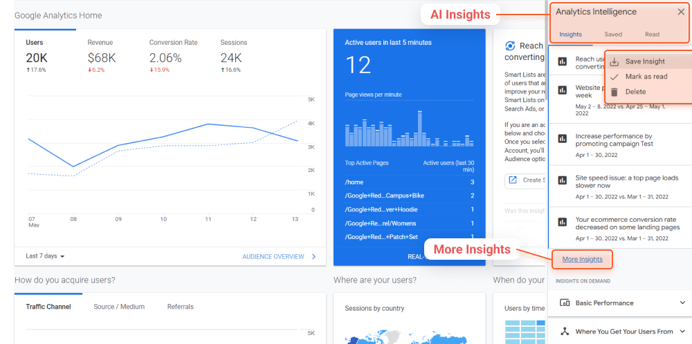Open the Last 7 days date dropdown
The image size is (692, 344).
(x=45, y=256)
